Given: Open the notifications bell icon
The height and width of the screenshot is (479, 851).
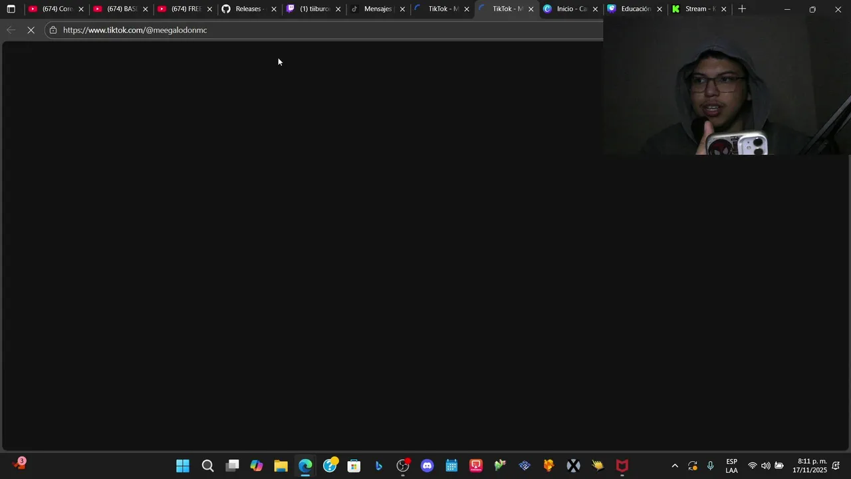Looking at the screenshot, I should pyautogui.click(x=836, y=466).
